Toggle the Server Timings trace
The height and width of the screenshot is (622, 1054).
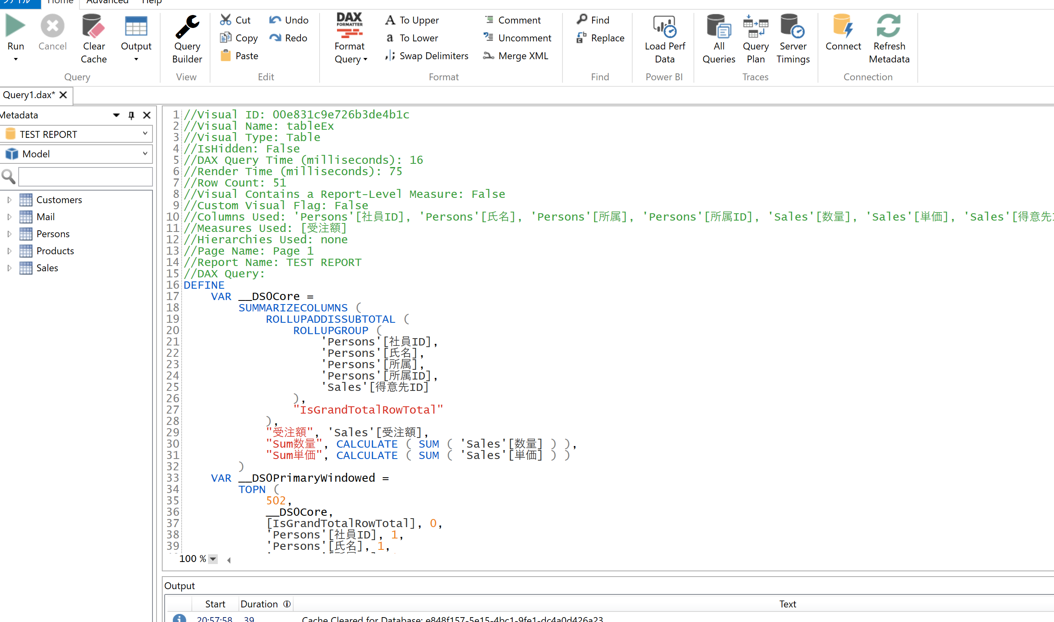(x=792, y=26)
